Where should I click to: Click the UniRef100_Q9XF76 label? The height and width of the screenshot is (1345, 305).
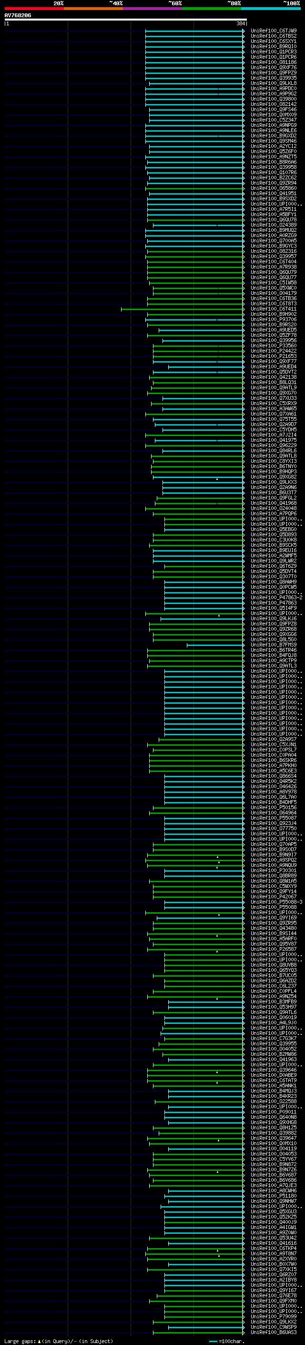(x=274, y=67)
